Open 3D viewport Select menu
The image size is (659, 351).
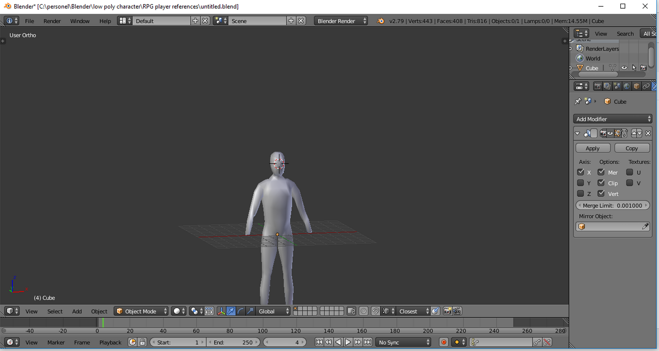tap(55, 311)
